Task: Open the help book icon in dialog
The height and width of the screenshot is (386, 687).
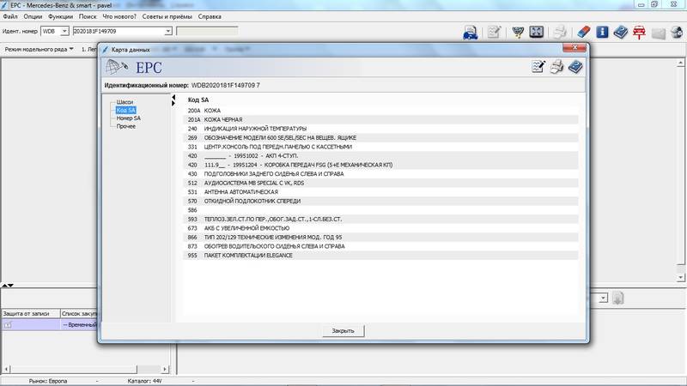Action: click(x=575, y=67)
